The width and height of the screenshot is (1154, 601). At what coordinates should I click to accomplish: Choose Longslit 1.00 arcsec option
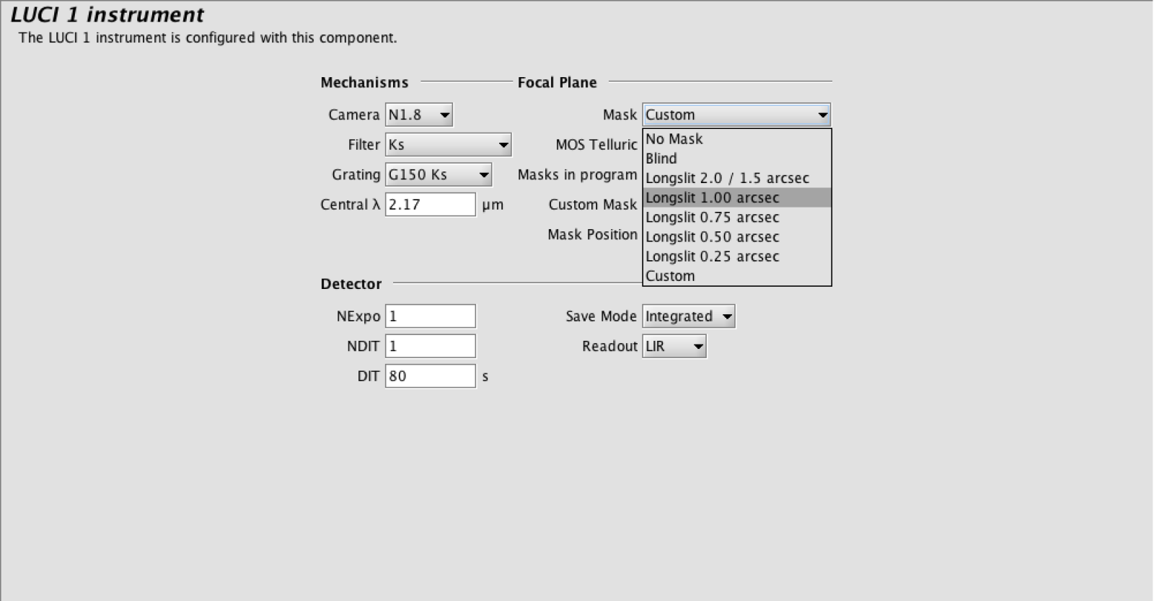point(736,197)
